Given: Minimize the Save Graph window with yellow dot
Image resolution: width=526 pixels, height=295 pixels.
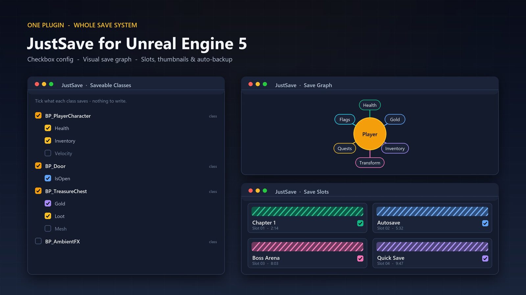Looking at the screenshot, I should [258, 84].
